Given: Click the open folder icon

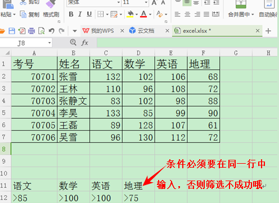Looking at the screenshot, I should [2, 31].
